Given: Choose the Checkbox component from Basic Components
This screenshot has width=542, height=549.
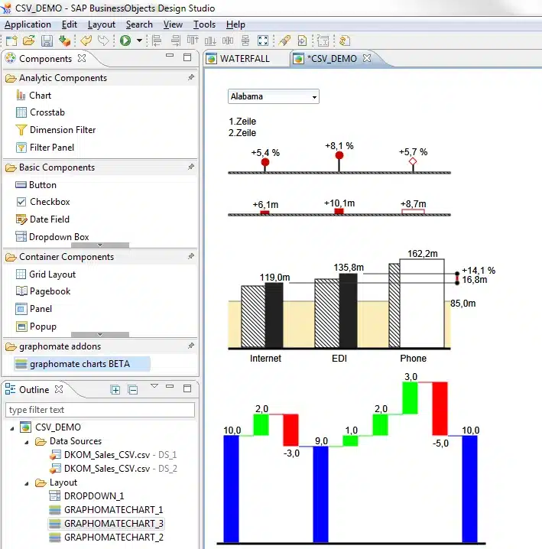Looking at the screenshot, I should pyautogui.click(x=49, y=202).
